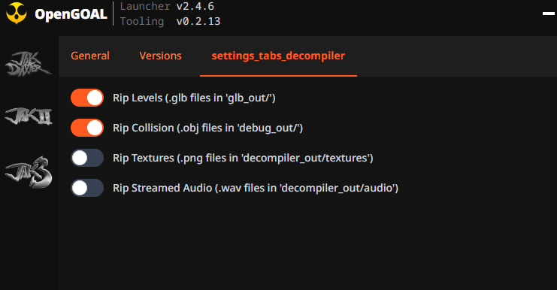This screenshot has width=557, height=290.
Task: Click the Rip Levels glb_out label
Action: click(x=194, y=98)
